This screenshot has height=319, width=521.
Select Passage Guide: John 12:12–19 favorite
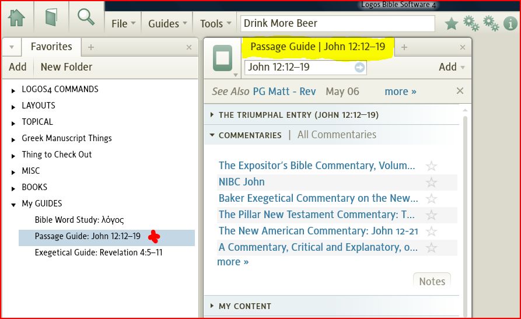pos(88,236)
